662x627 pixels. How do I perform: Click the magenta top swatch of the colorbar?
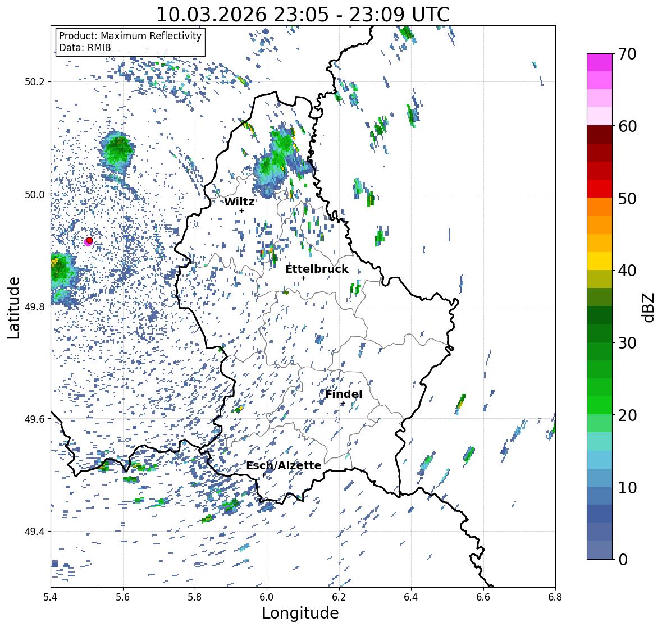[x=600, y=62]
